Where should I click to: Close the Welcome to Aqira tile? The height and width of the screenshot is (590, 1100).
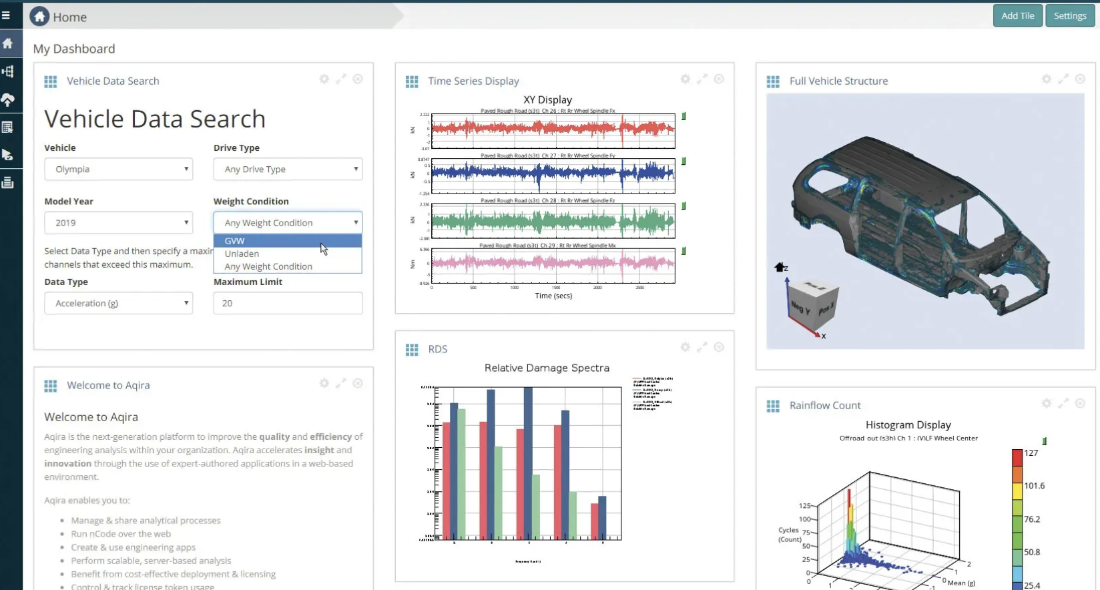[x=358, y=383]
